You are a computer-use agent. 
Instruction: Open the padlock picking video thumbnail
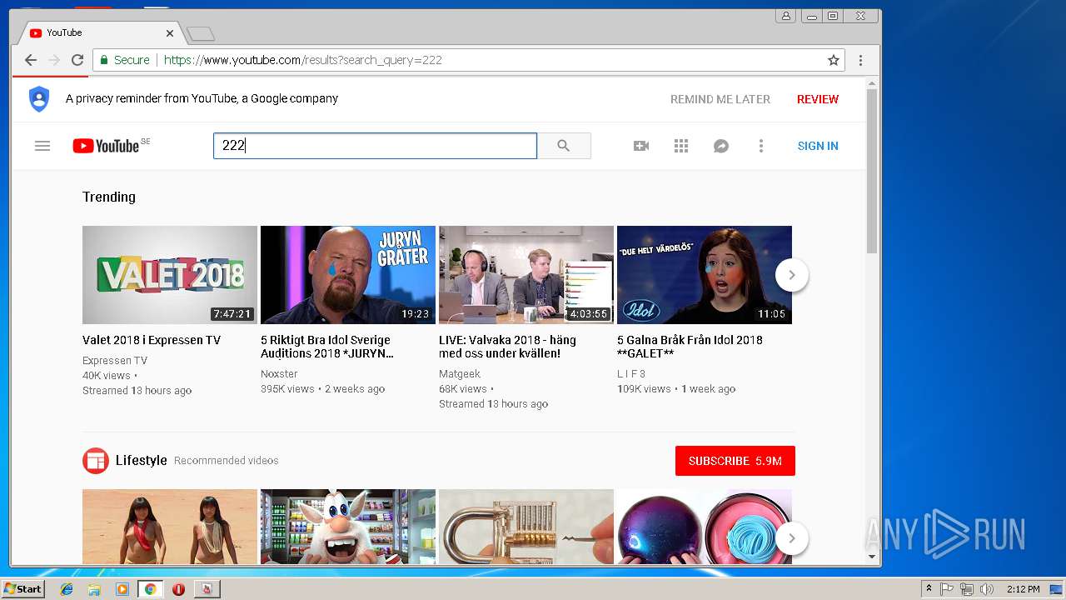point(526,527)
